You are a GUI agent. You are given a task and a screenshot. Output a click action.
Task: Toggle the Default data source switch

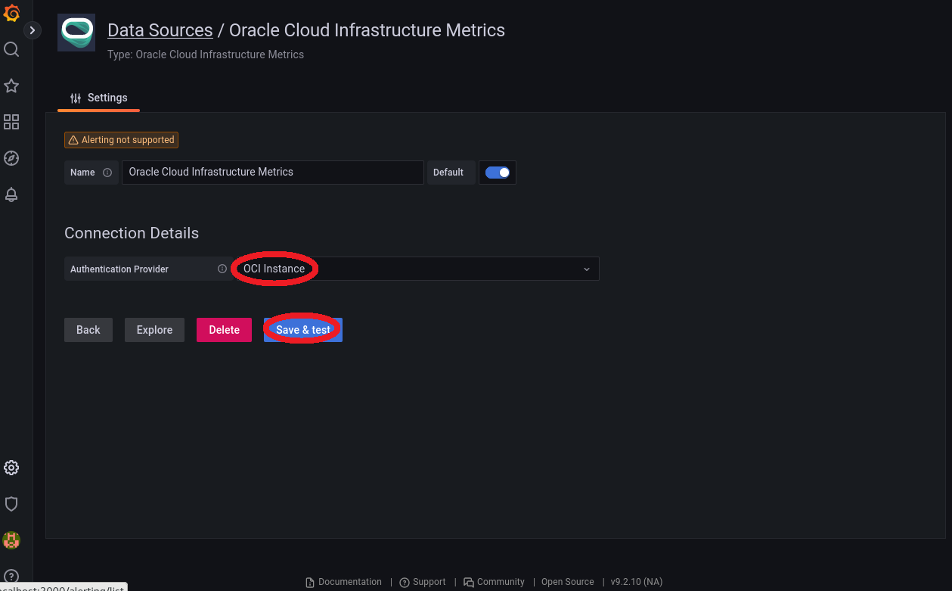pos(498,173)
